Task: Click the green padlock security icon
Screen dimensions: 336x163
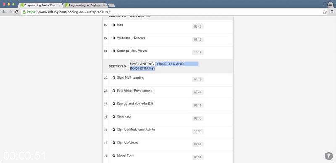Action: click(24, 12)
